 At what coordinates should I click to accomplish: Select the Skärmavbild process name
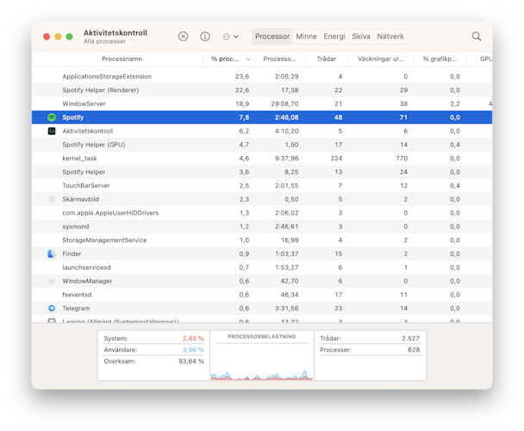click(80, 199)
